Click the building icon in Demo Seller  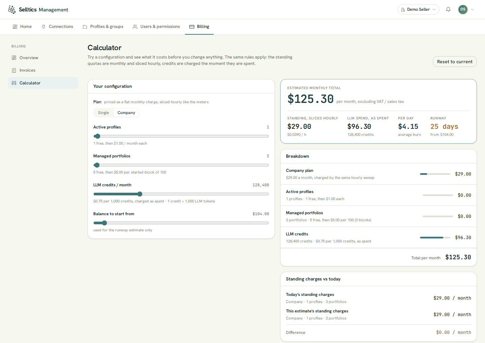tap(403, 9)
